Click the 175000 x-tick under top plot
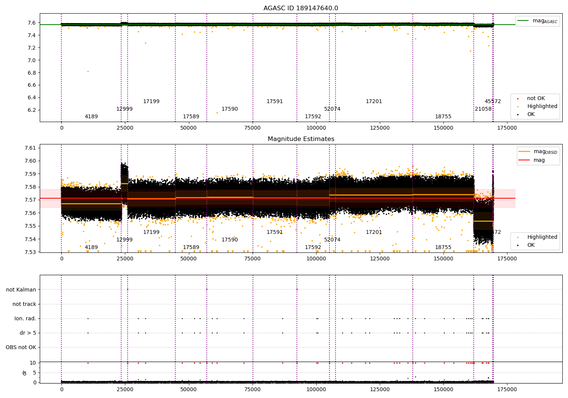Viewport: 568px width, 398px height. tap(507, 128)
